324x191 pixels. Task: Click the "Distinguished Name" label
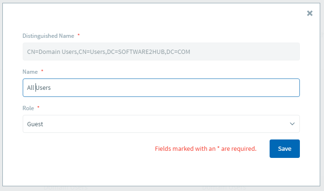(48, 36)
